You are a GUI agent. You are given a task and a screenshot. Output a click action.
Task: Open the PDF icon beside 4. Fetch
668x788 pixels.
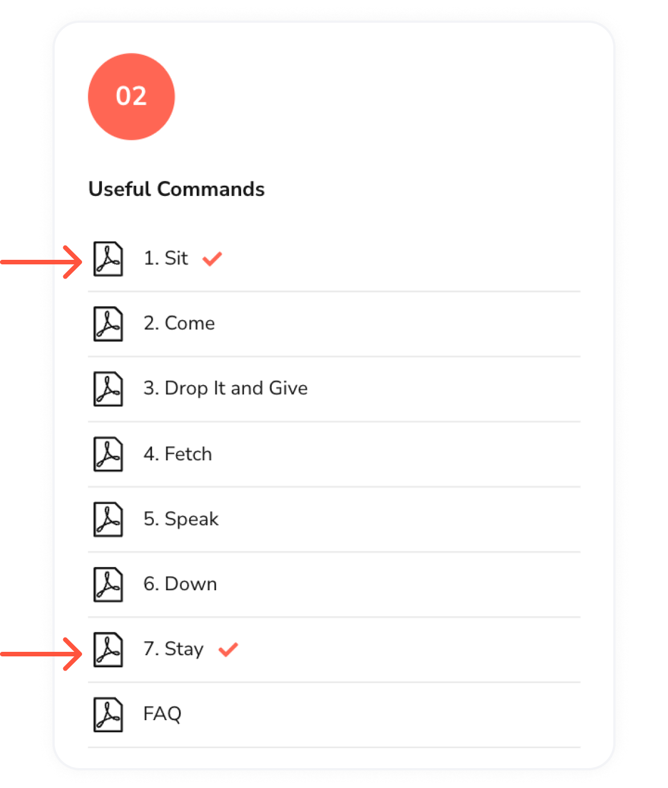108,454
